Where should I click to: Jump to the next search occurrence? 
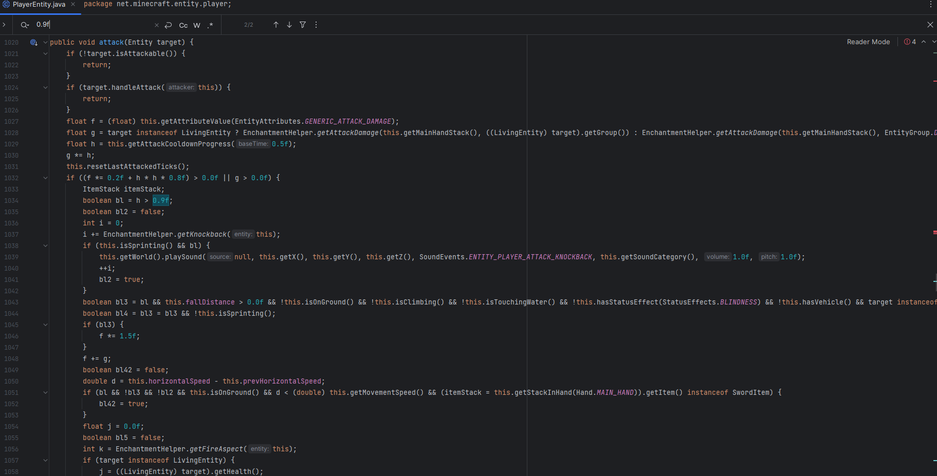pyautogui.click(x=289, y=25)
